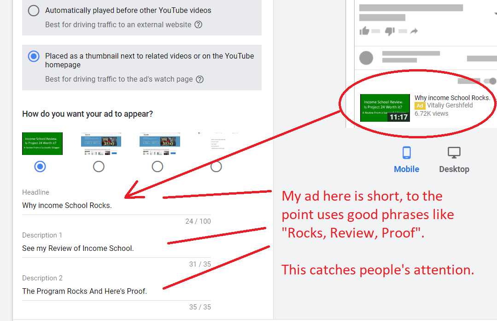Click the thumbs up icon in preview

click(x=364, y=31)
